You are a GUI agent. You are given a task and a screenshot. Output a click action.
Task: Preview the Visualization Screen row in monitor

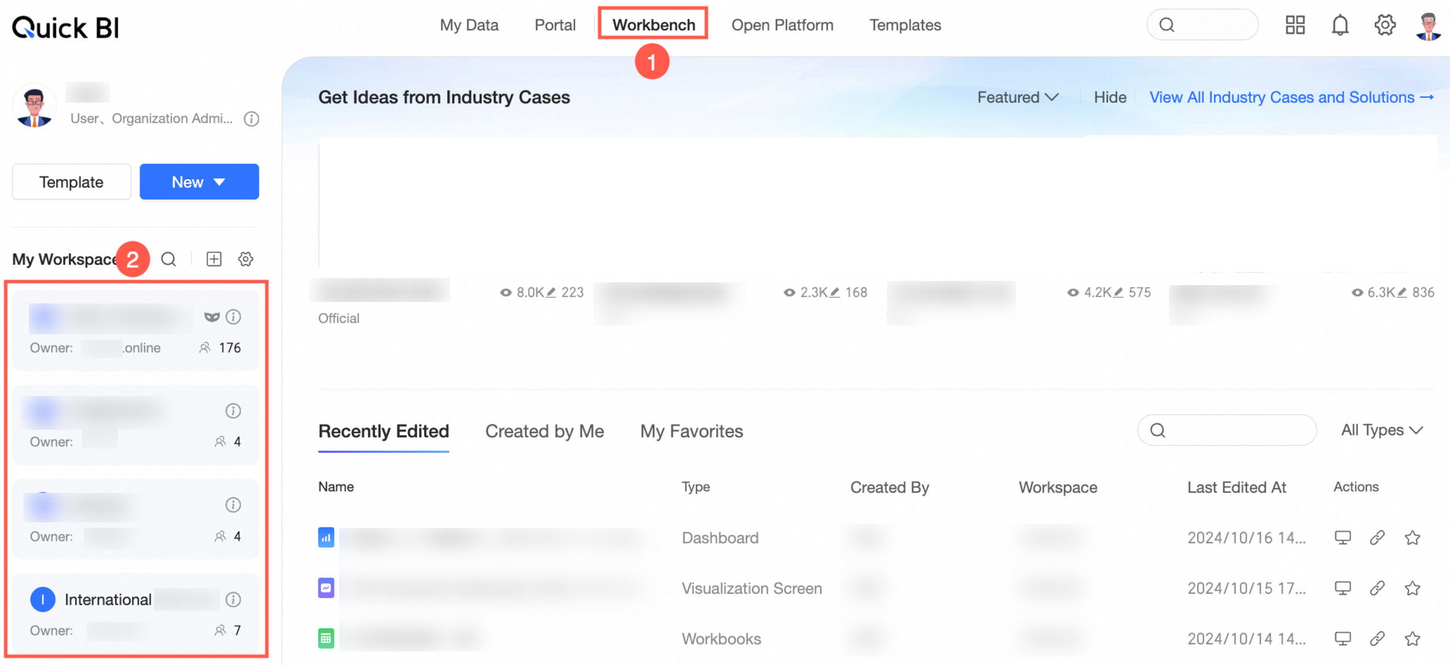coord(1342,588)
